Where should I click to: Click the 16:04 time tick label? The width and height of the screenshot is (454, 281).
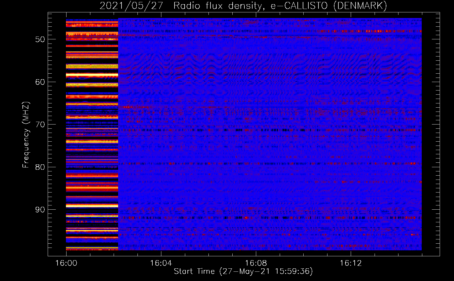(161, 263)
